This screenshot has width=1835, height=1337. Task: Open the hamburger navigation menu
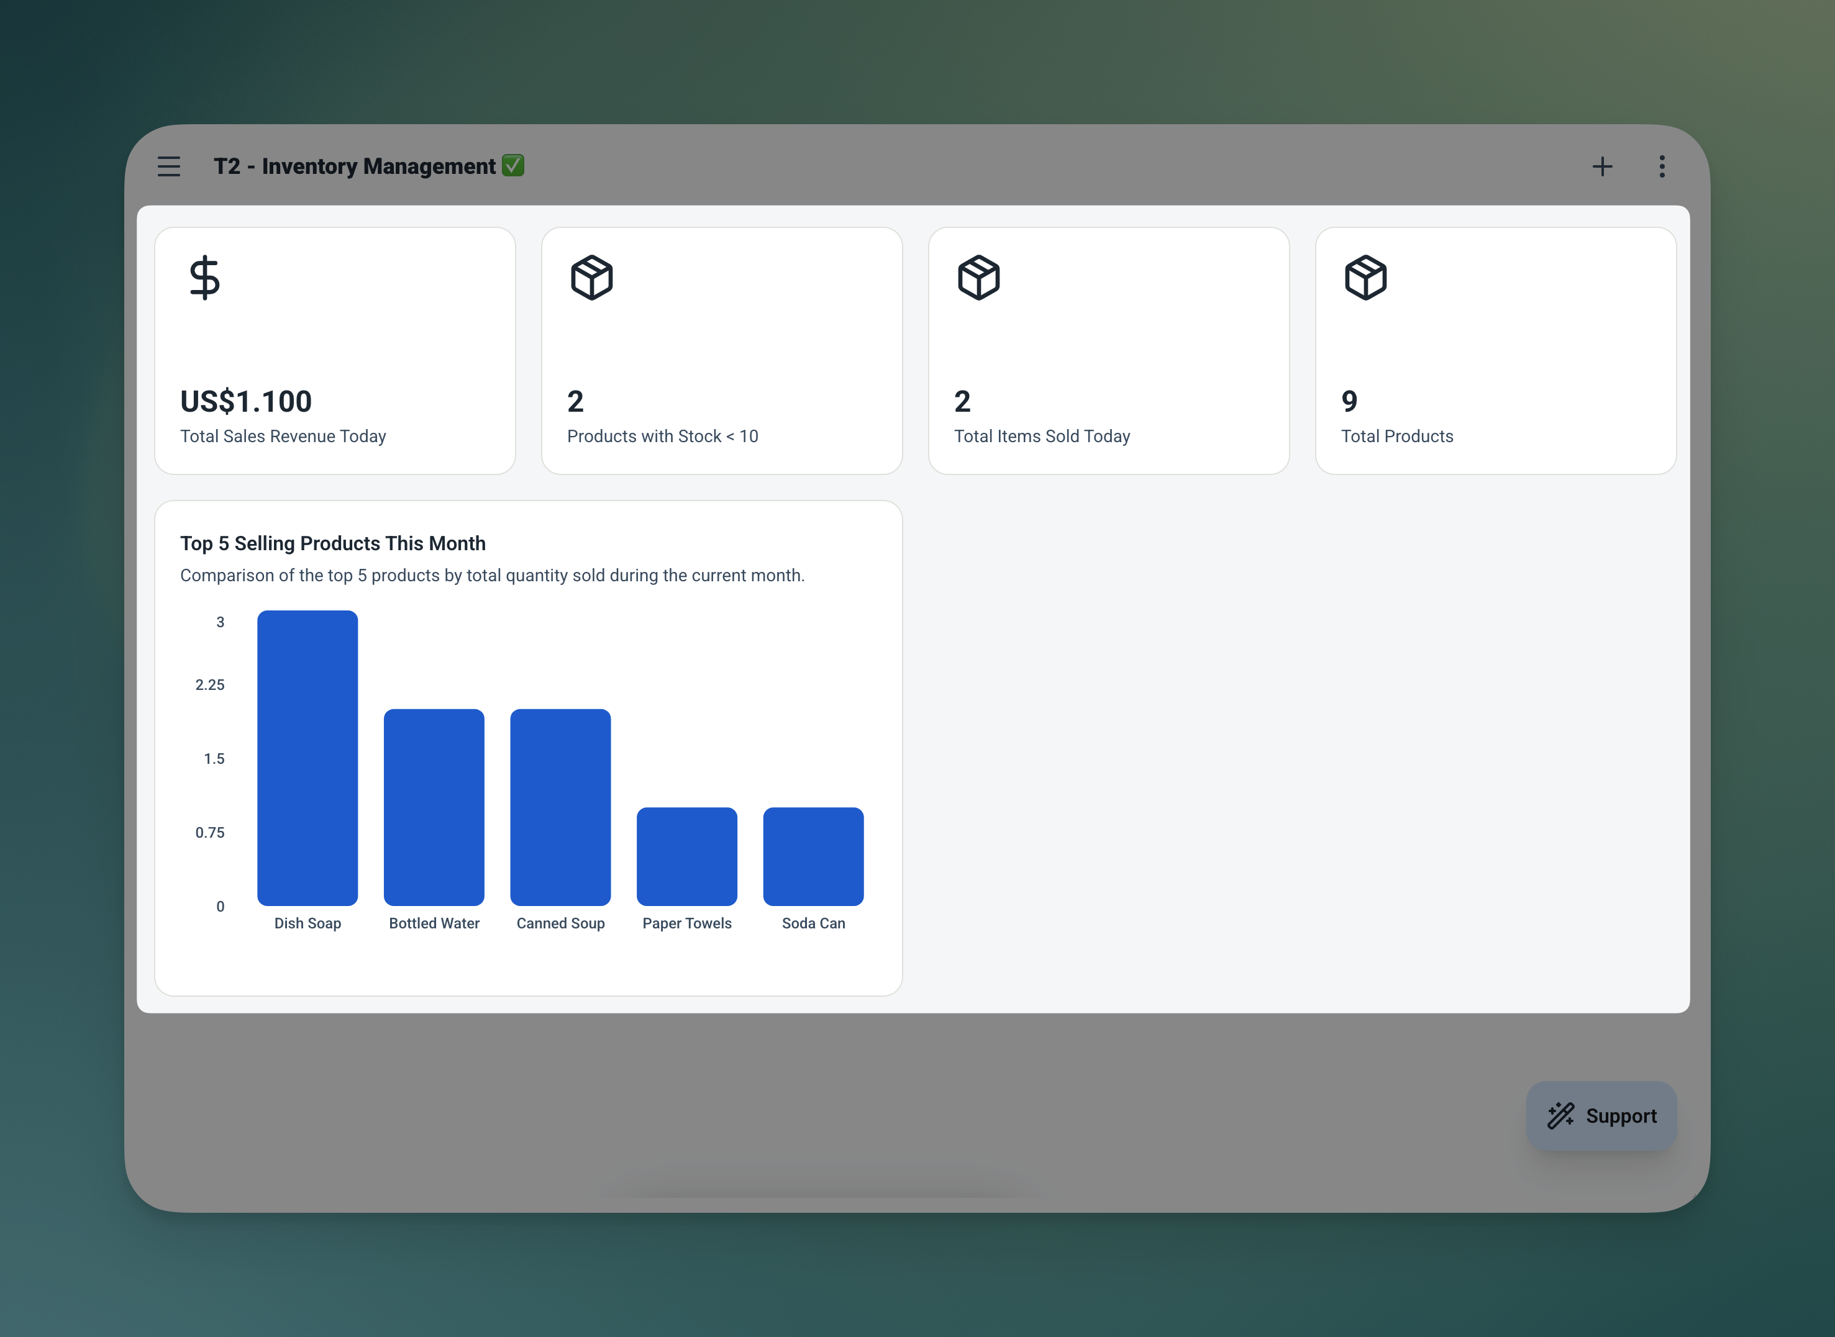pos(168,166)
